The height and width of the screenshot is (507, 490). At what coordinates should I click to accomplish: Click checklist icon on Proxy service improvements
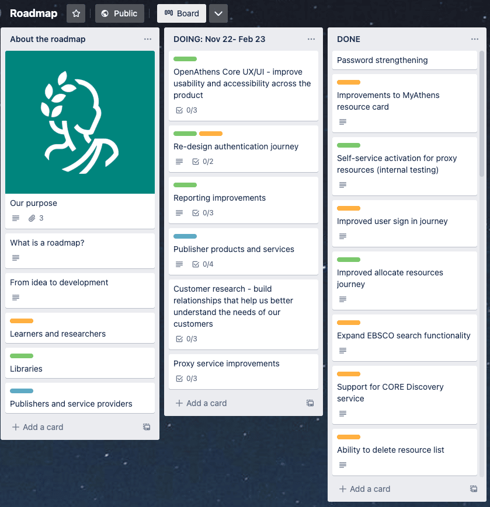coord(179,379)
